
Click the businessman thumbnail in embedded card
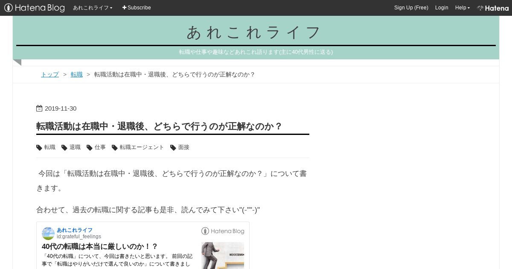(223, 255)
